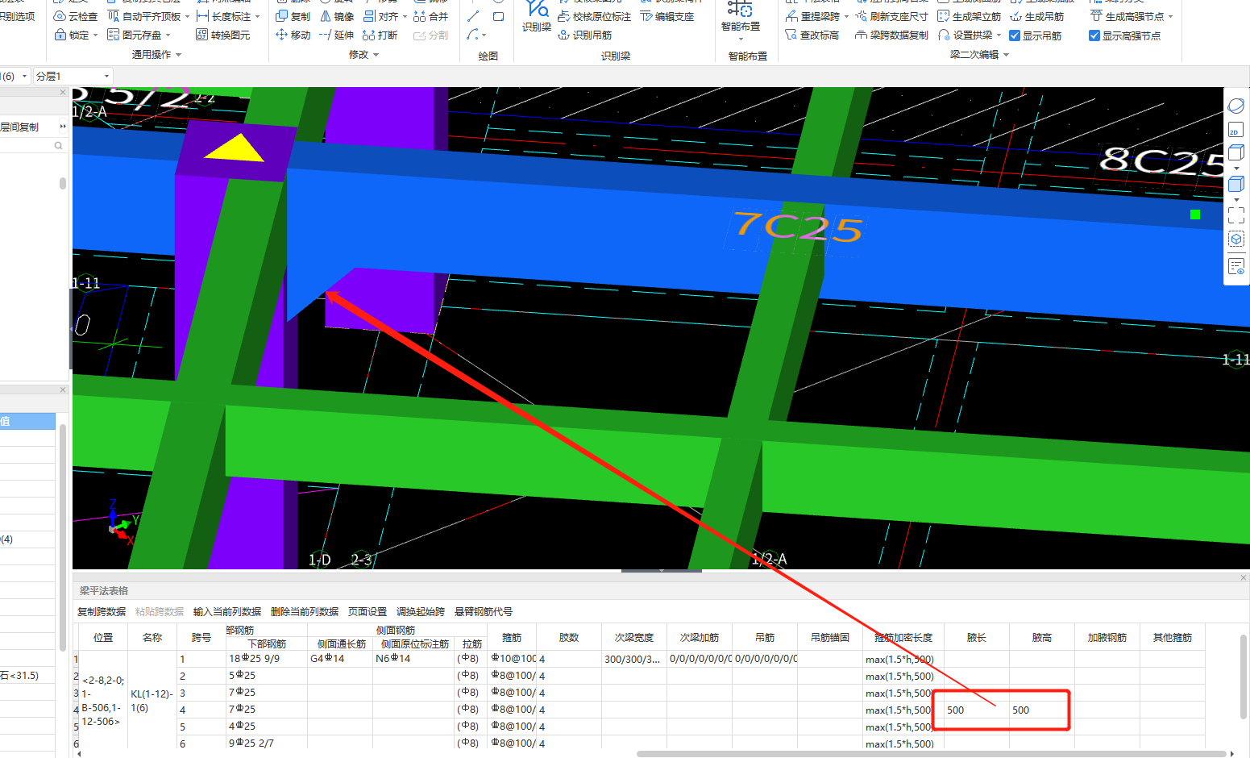Uncheck the 显示高强节点 checkbox
The height and width of the screenshot is (758, 1250).
pyautogui.click(x=1094, y=35)
